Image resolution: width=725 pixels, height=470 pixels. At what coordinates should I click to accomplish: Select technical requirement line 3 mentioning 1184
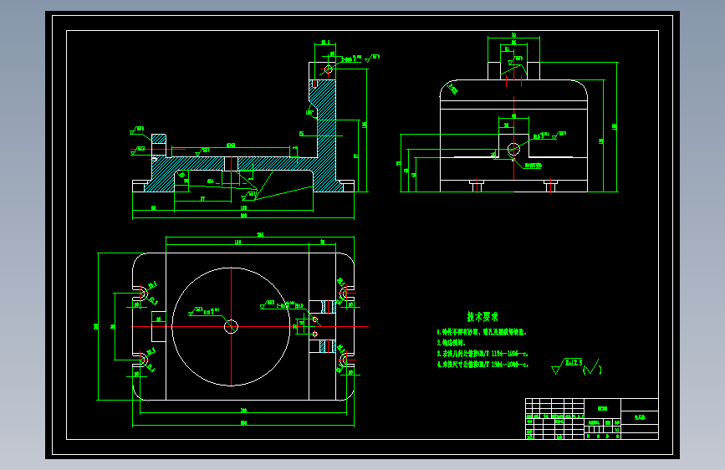[x=482, y=354]
